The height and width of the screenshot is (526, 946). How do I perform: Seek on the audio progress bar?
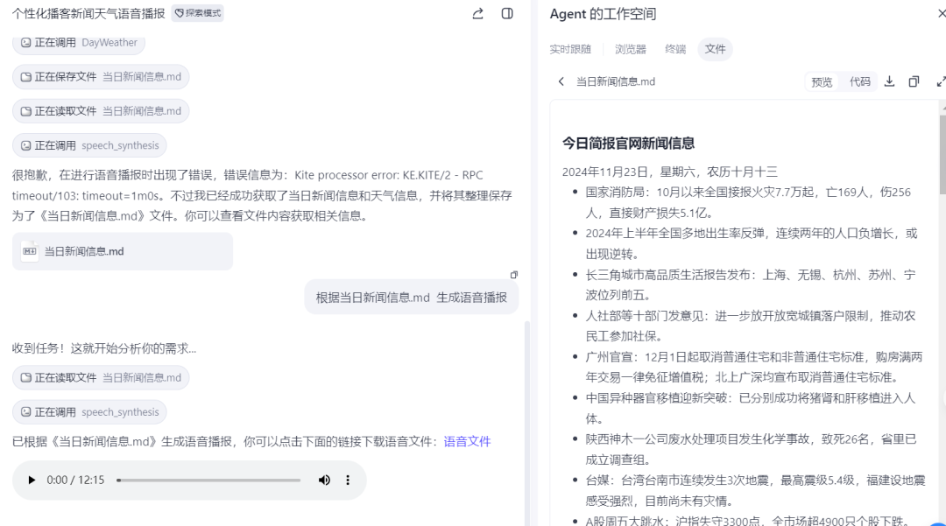[x=208, y=480]
